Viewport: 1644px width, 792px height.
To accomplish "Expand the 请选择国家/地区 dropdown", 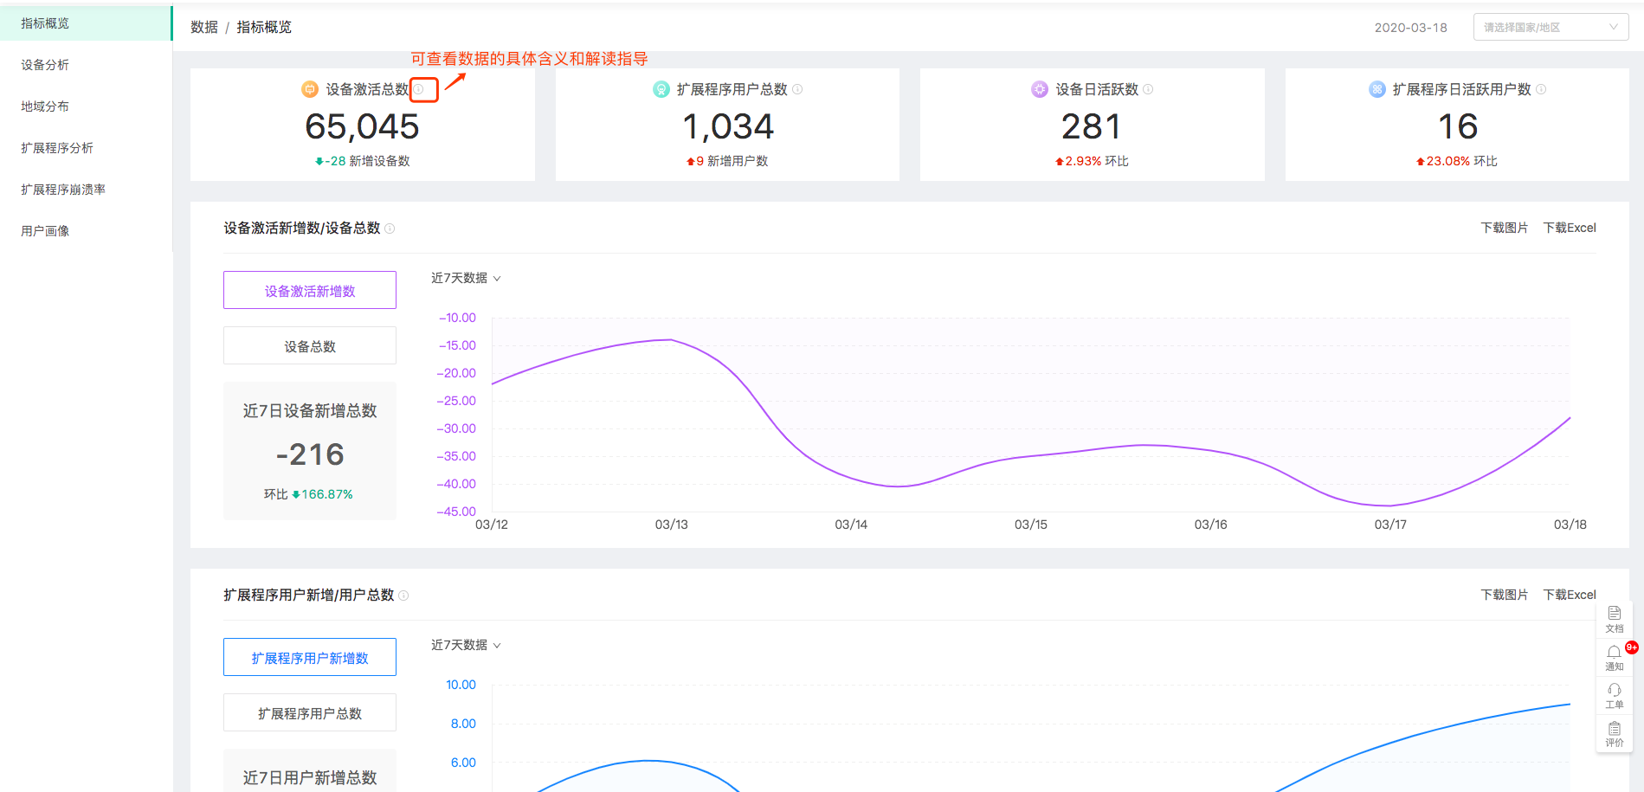I will tap(1551, 27).
